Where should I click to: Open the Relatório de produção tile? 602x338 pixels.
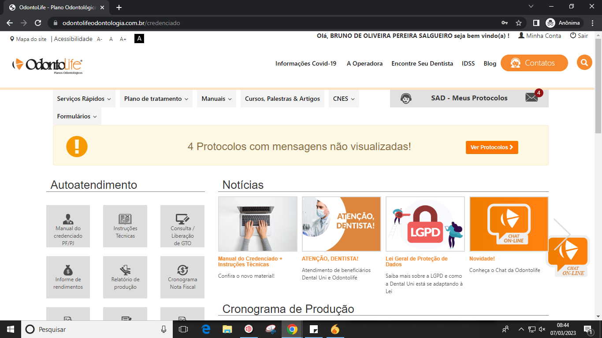(x=125, y=277)
